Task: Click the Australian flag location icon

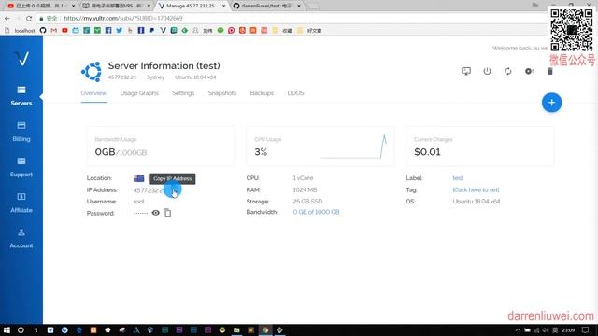Action: pos(139,178)
